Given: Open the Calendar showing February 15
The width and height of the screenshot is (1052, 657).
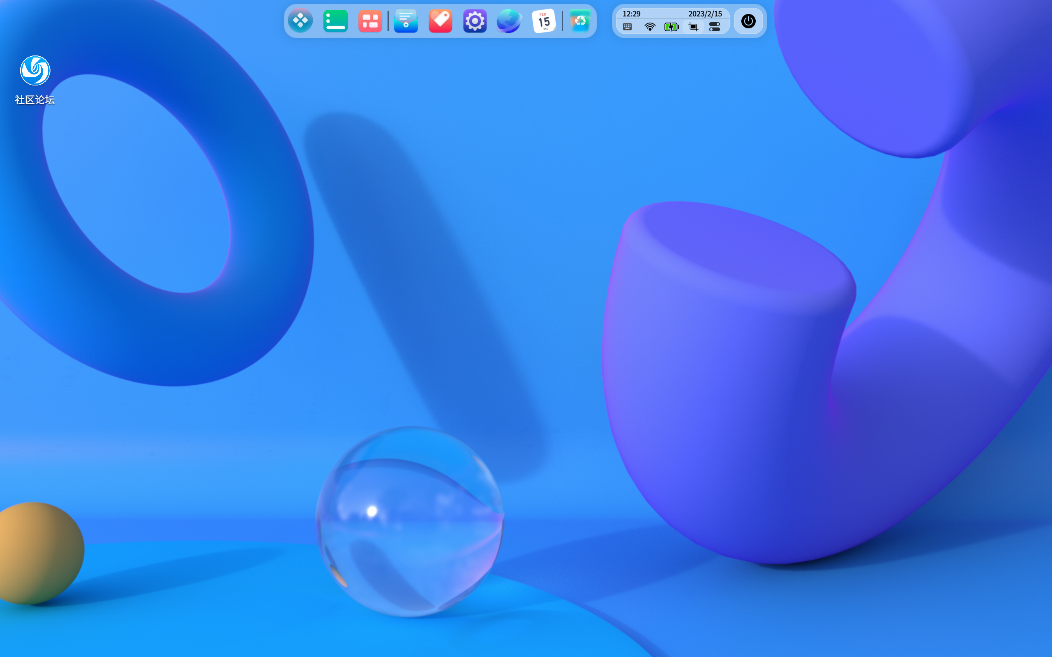Looking at the screenshot, I should [544, 21].
